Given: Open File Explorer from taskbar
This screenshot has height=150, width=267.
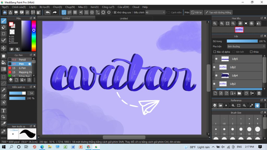Looking at the screenshot, I should (50, 147).
